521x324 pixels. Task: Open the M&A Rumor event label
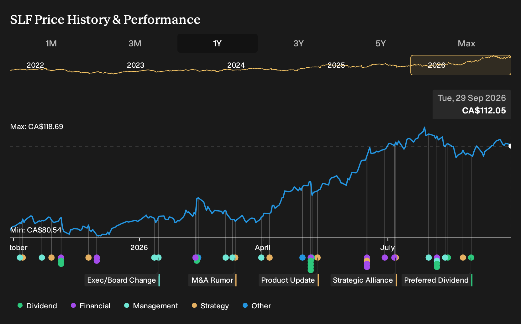213,280
